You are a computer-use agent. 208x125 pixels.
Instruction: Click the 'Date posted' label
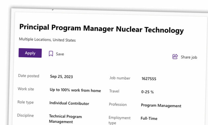(x=28, y=76)
